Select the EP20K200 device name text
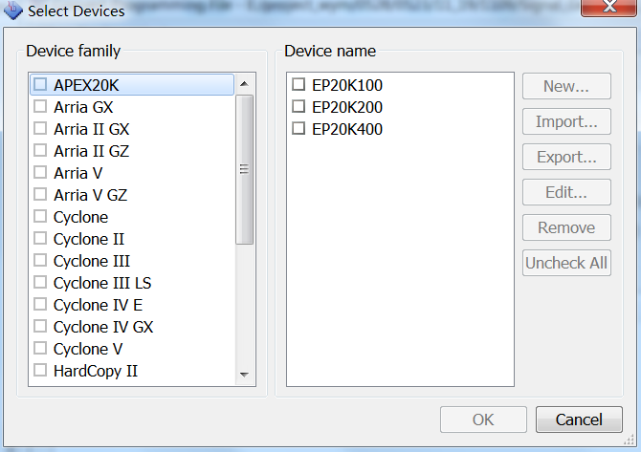This screenshot has width=641, height=452. pos(347,107)
